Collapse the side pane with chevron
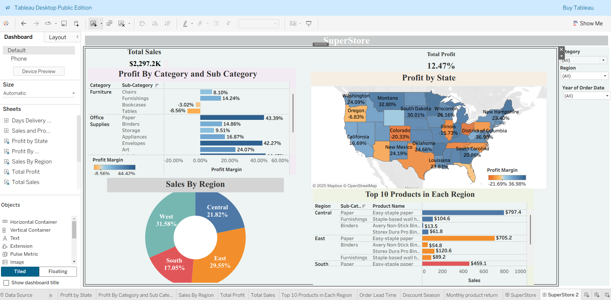Viewport: 611px width, 300px height. [x=77, y=37]
